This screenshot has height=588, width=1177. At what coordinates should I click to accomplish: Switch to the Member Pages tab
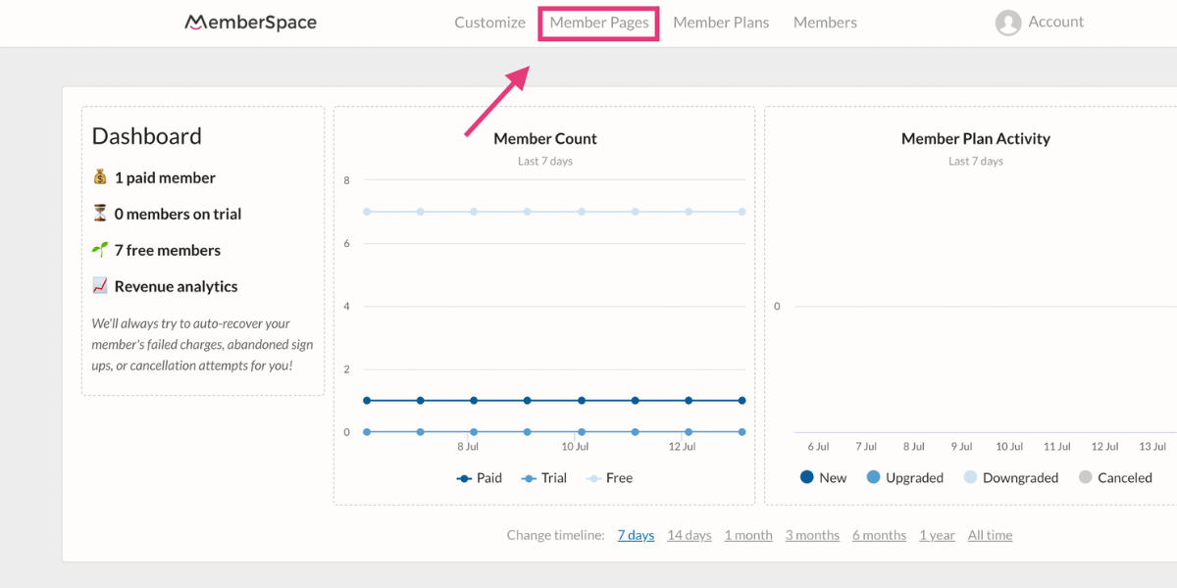(x=598, y=22)
